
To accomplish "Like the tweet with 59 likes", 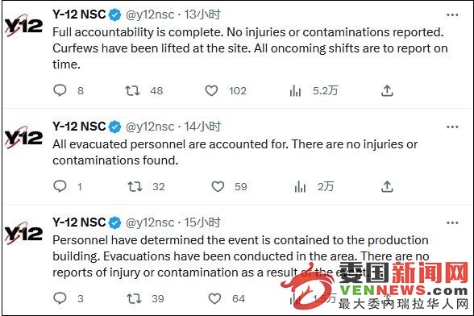I will tap(218, 186).
